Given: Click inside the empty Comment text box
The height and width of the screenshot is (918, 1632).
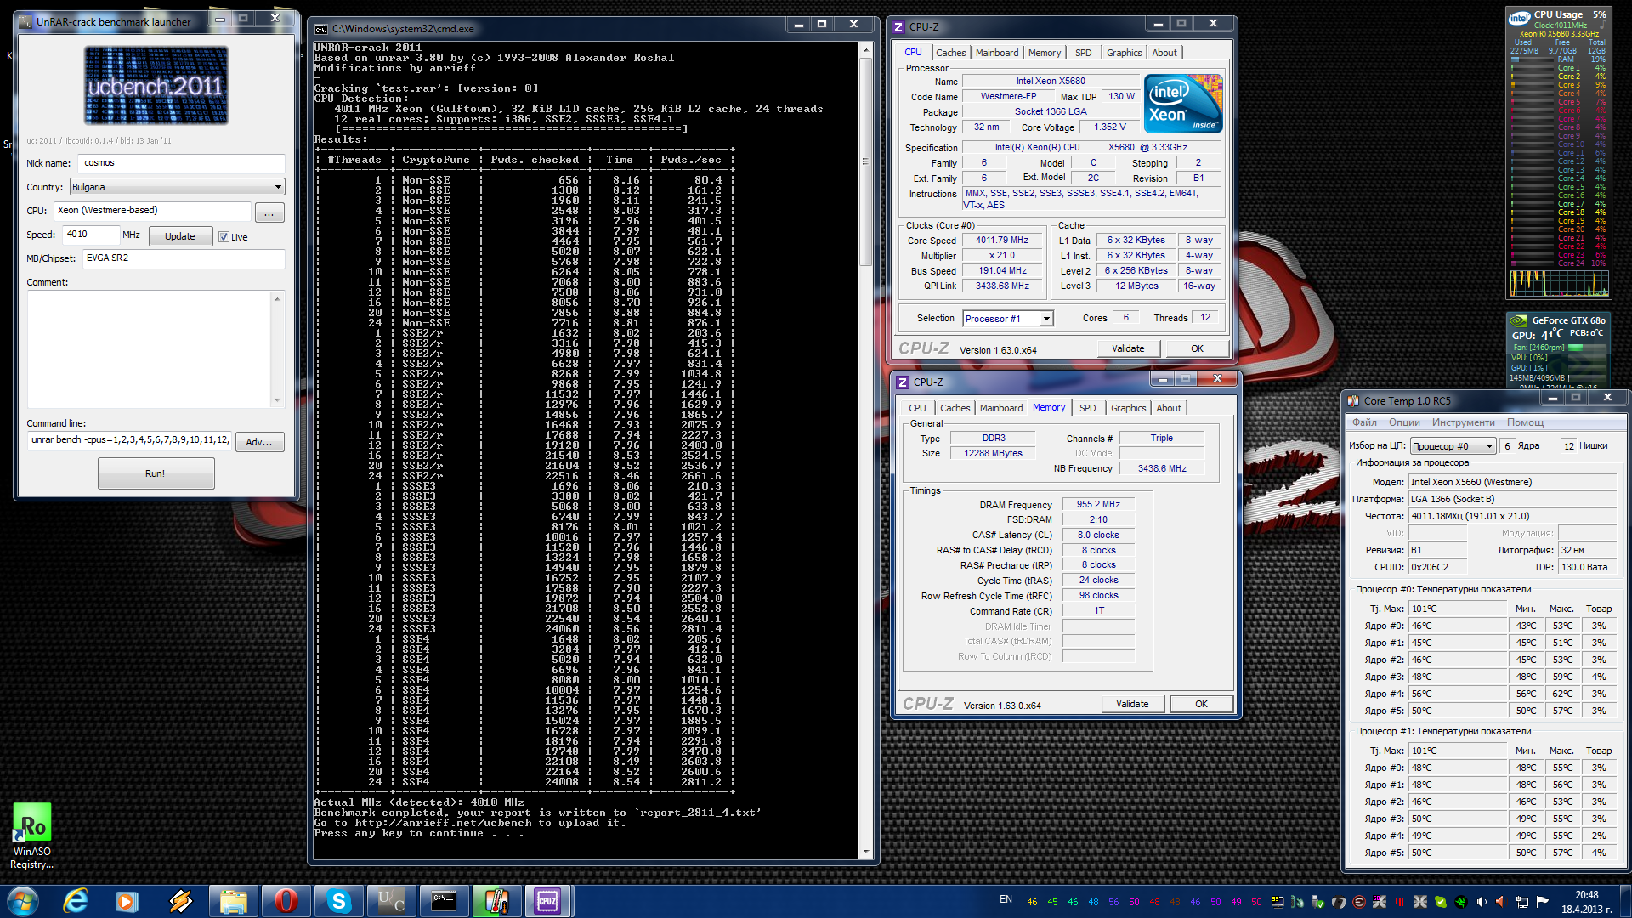Looking at the screenshot, I should [x=150, y=348].
